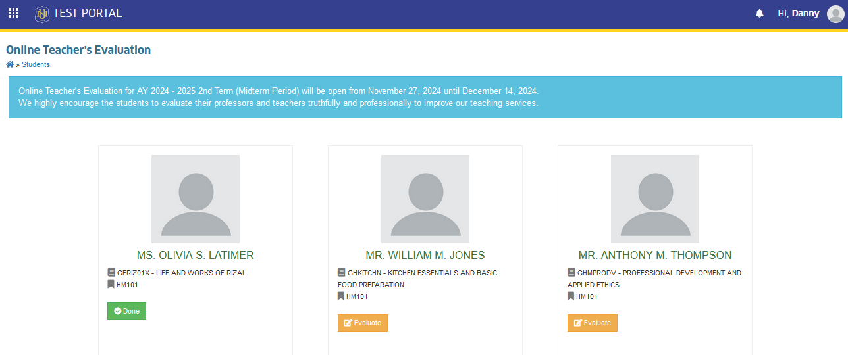Image resolution: width=848 pixels, height=355 pixels.
Task: Evaluate Mr. William M. Jones
Action: click(363, 323)
